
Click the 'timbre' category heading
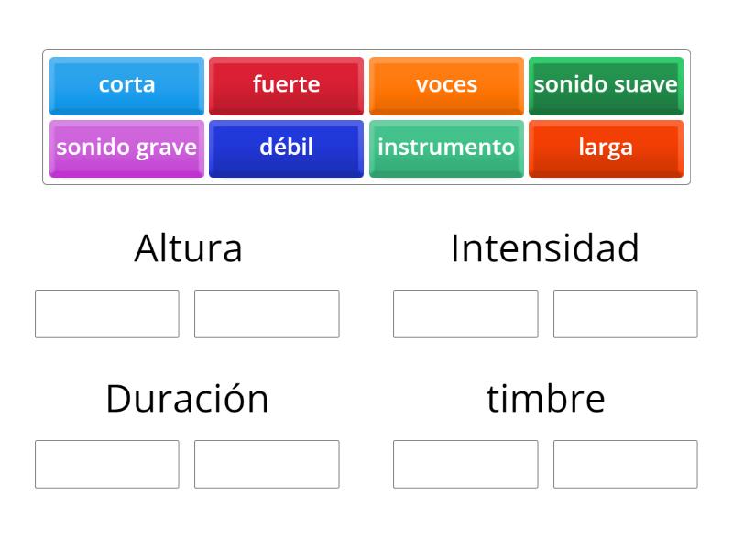pyautogui.click(x=545, y=398)
